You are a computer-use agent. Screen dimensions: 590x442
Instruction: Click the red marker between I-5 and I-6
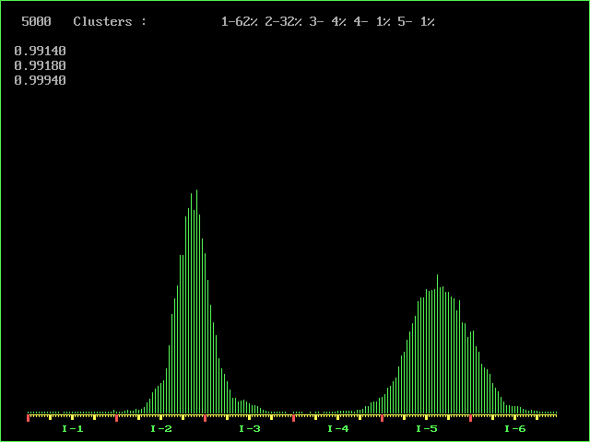470,418
